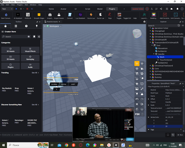Expand the ChristmasTreeSword model
Image resolution: width=185 pixels, height=148 pixels.
coord(150,65)
